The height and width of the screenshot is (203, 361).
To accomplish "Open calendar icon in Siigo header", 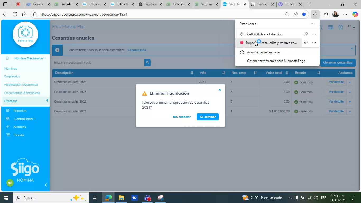I will pos(330,27).
